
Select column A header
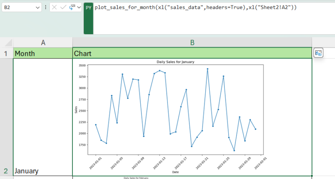pyautogui.click(x=43, y=43)
